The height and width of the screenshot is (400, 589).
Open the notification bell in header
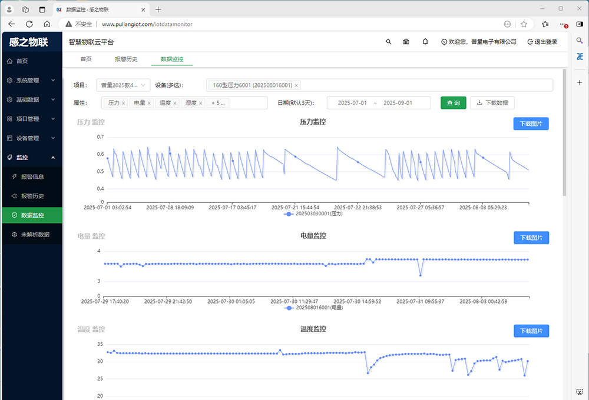point(425,42)
